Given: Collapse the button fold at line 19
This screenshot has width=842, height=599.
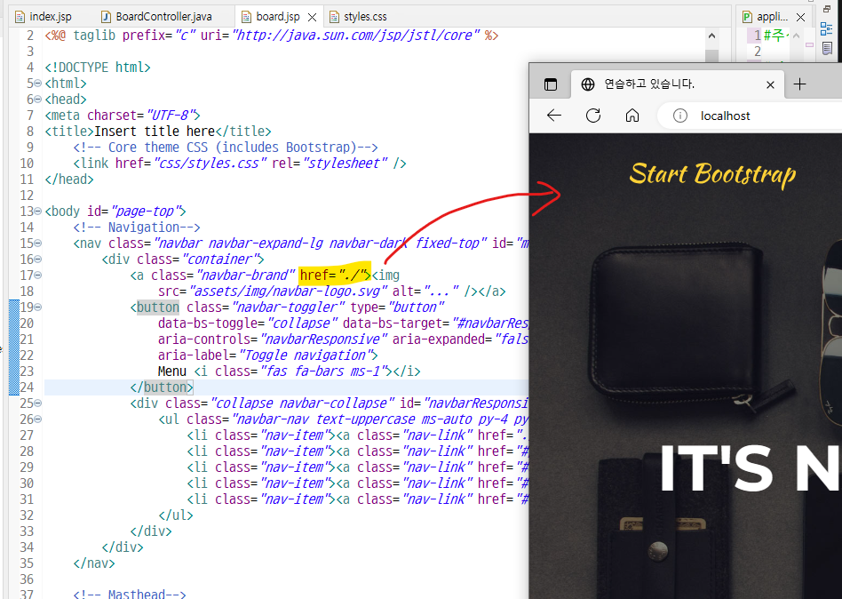Looking at the screenshot, I should (x=37, y=307).
